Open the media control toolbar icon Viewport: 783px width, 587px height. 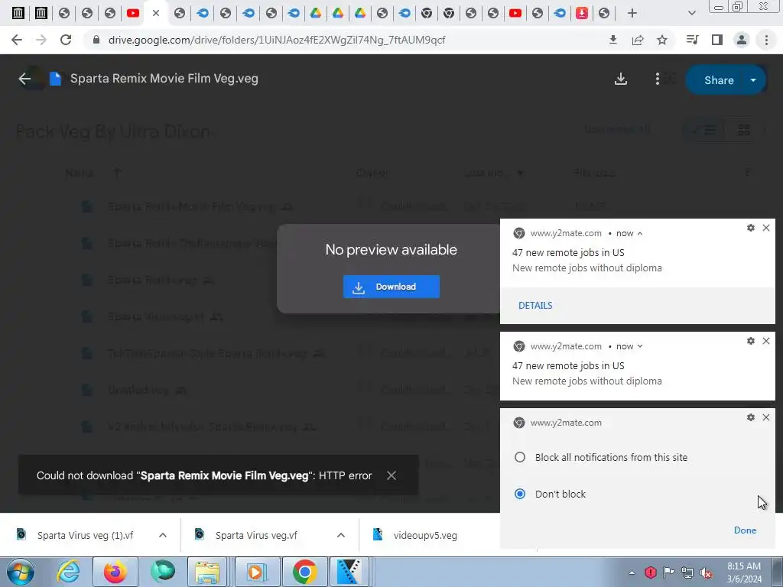[692, 40]
